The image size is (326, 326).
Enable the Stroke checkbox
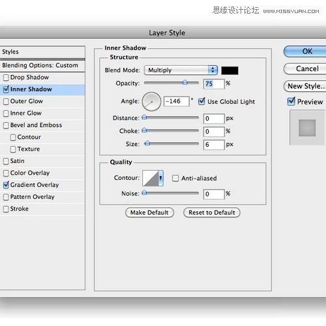6,209
